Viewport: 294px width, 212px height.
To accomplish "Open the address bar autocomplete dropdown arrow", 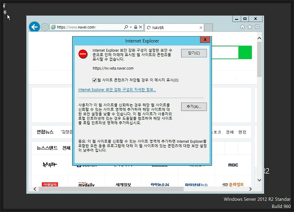I will [131, 27].
